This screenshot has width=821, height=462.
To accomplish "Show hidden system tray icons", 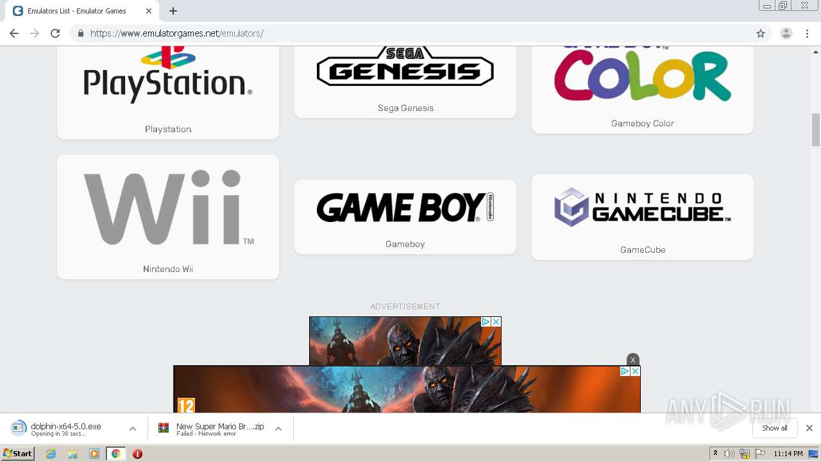I will pyautogui.click(x=716, y=454).
